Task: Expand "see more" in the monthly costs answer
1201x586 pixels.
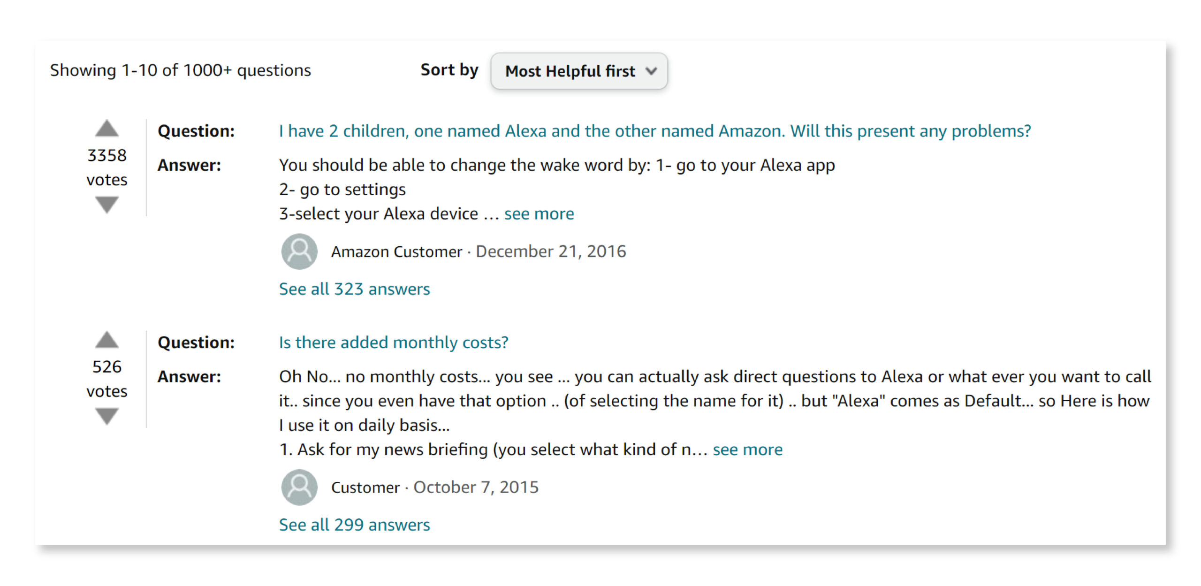Action: [x=747, y=449]
